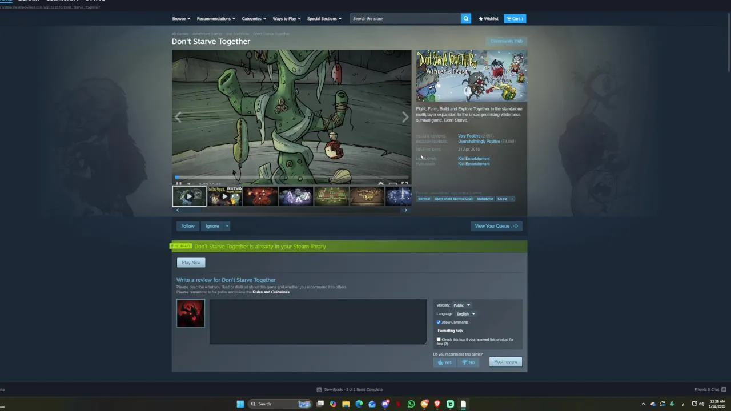Click the Ignore button
The image size is (731, 411).
(212, 226)
